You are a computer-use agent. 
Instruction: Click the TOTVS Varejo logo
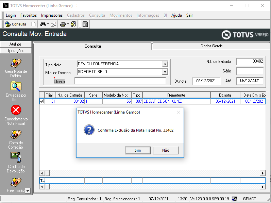tap(245, 35)
